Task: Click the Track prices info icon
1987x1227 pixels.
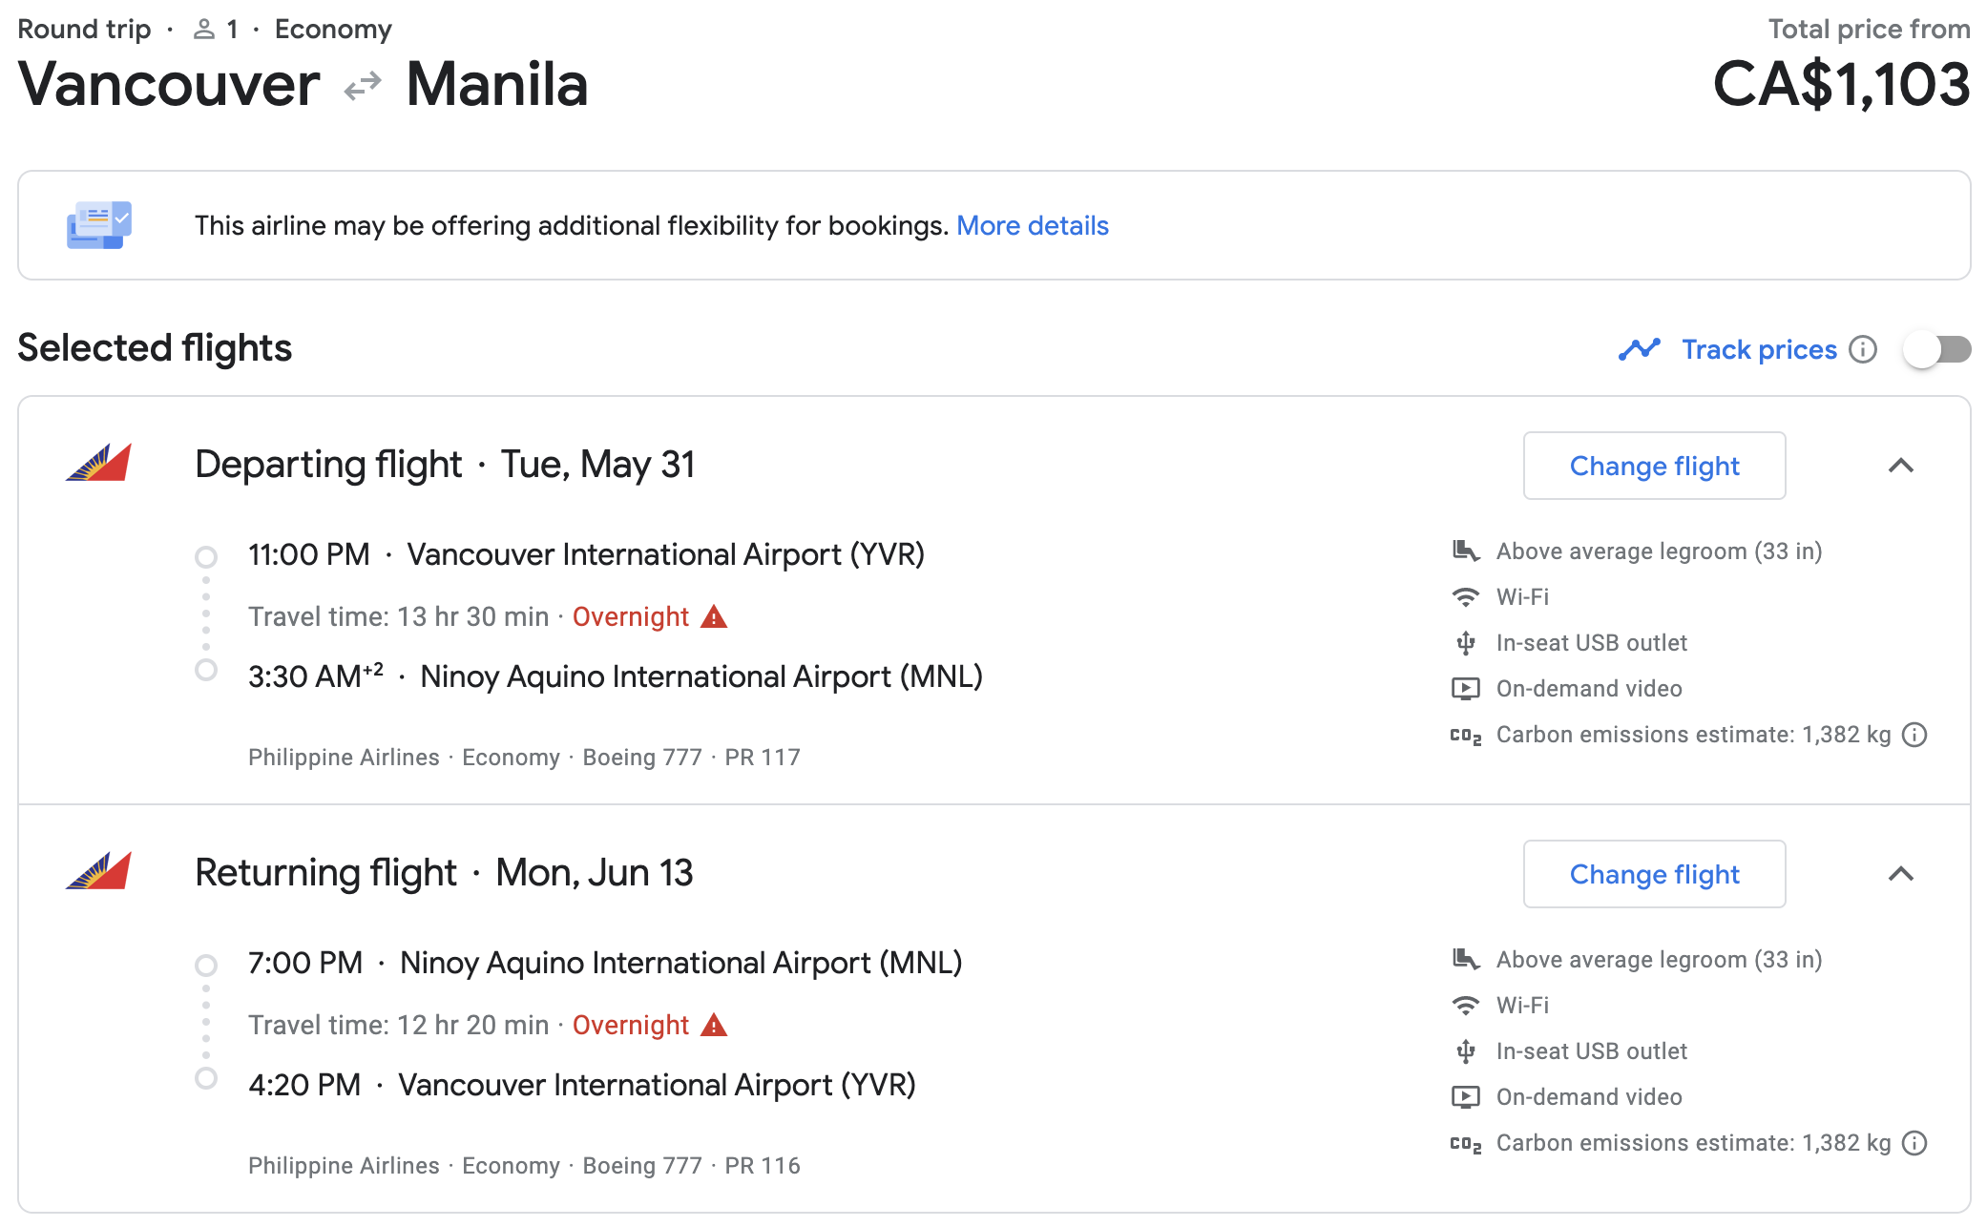Action: 1862,350
